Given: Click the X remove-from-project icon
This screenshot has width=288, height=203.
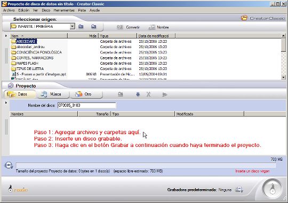Looking at the screenshot, I should click(x=148, y=95).
